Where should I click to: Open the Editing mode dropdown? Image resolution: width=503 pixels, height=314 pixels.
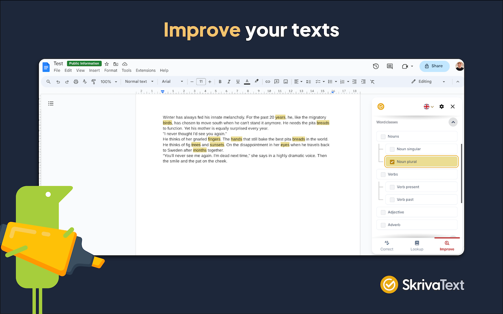pos(428,82)
